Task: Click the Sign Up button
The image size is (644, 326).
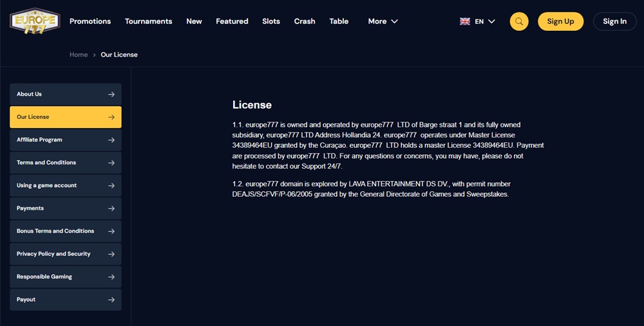Action: pyautogui.click(x=561, y=21)
